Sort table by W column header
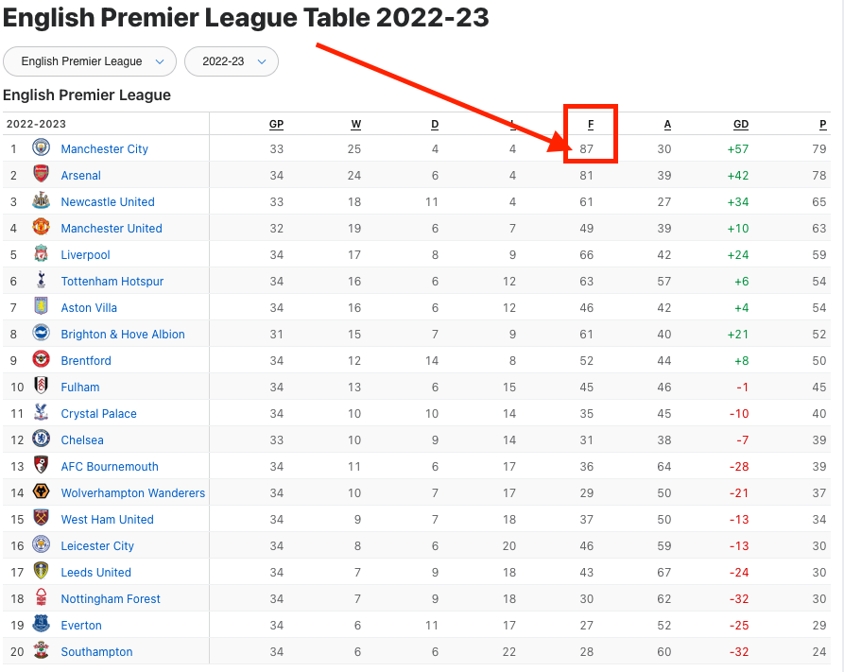The height and width of the screenshot is (672, 844). coord(355,124)
